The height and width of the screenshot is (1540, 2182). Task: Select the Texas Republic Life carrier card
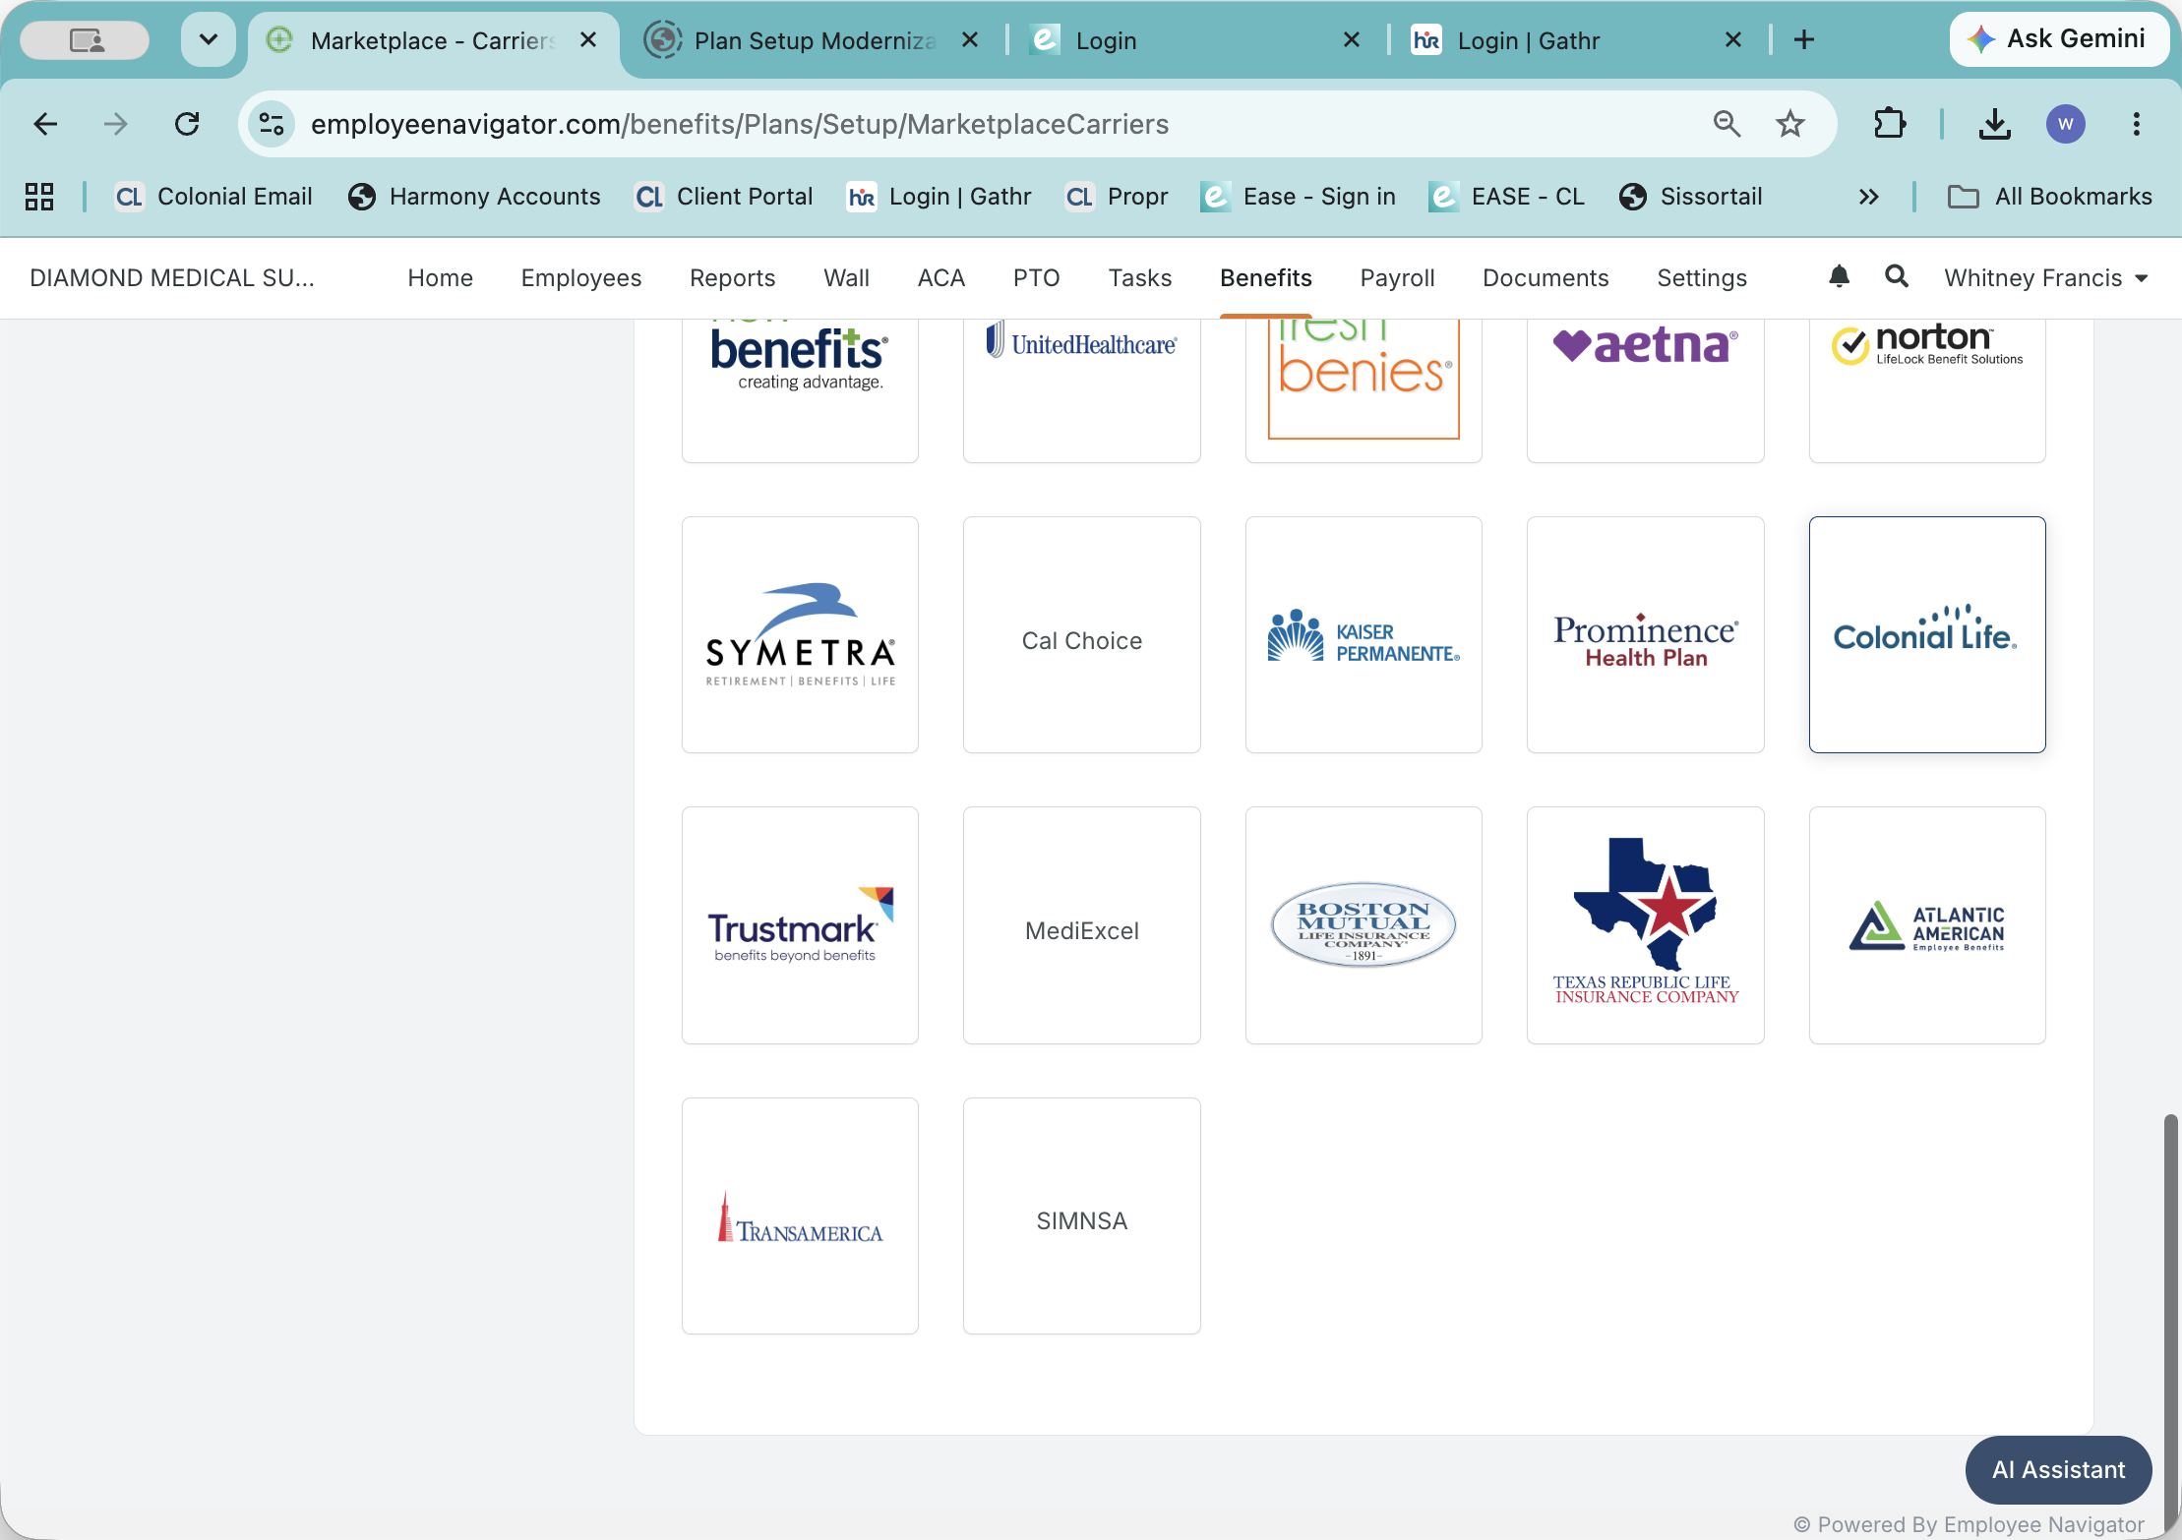point(1646,925)
